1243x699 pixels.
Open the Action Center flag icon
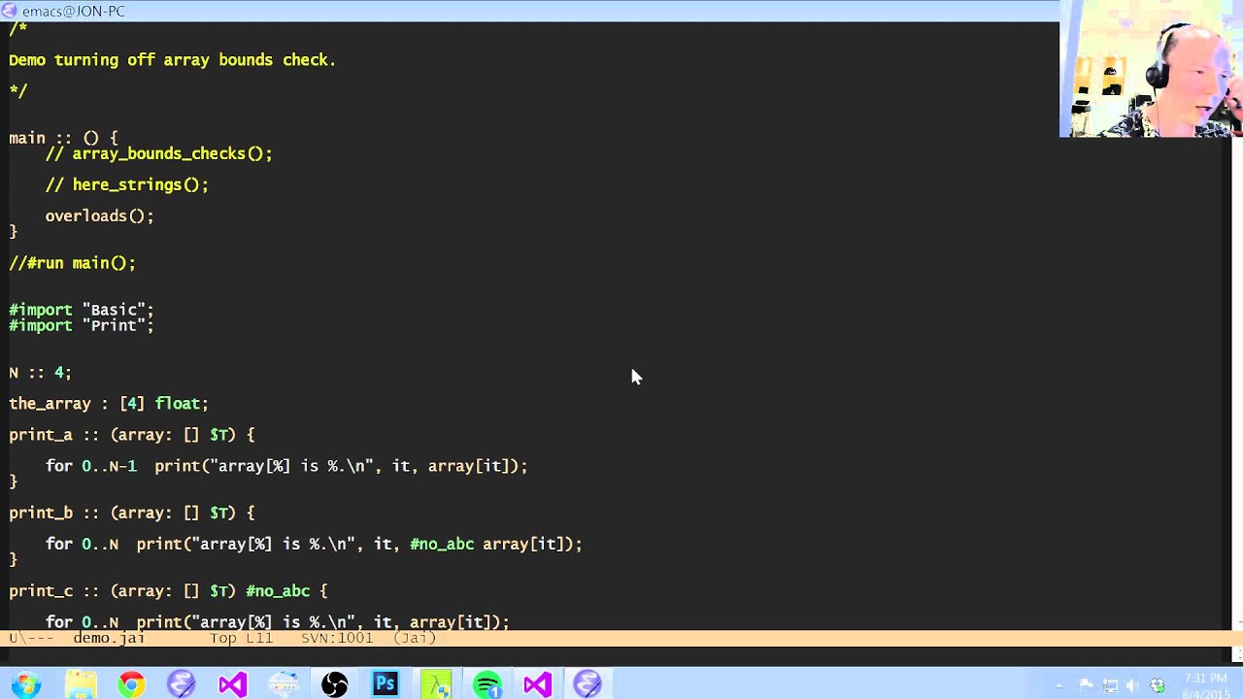[1086, 685]
